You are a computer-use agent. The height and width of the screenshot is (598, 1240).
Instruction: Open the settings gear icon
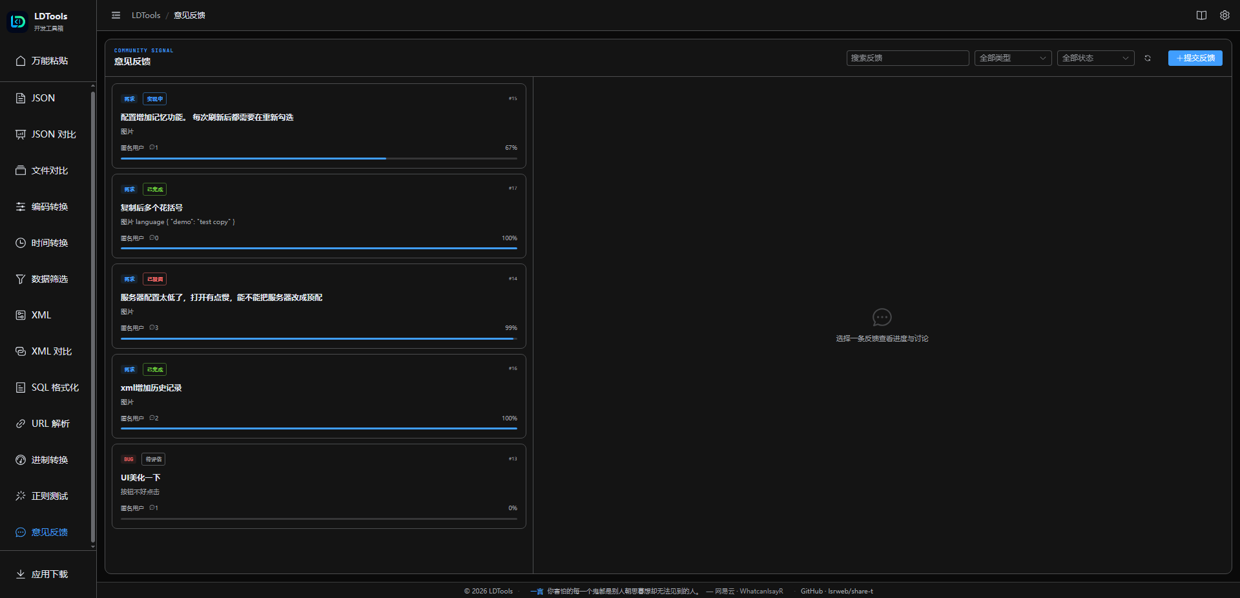point(1224,15)
